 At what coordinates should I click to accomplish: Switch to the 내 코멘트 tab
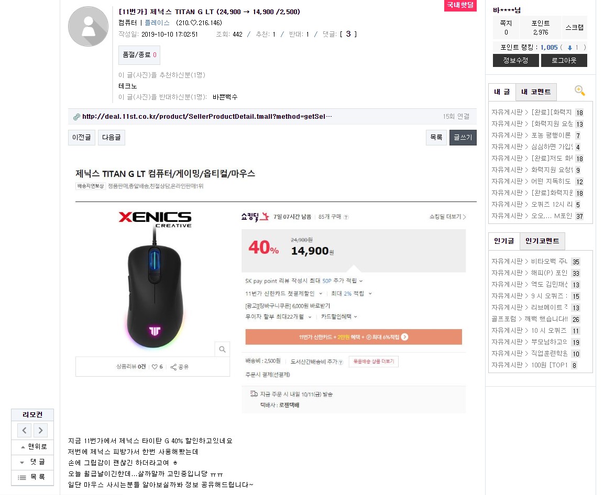coord(536,92)
